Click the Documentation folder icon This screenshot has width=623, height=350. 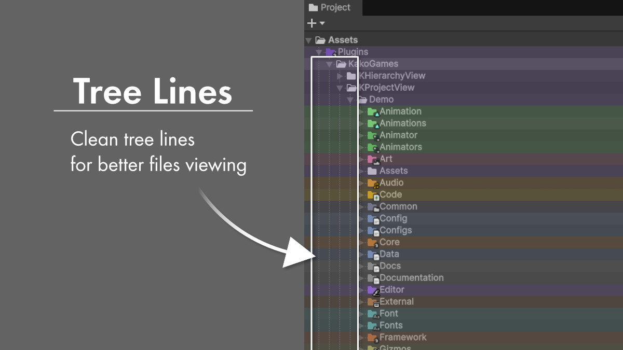(373, 277)
